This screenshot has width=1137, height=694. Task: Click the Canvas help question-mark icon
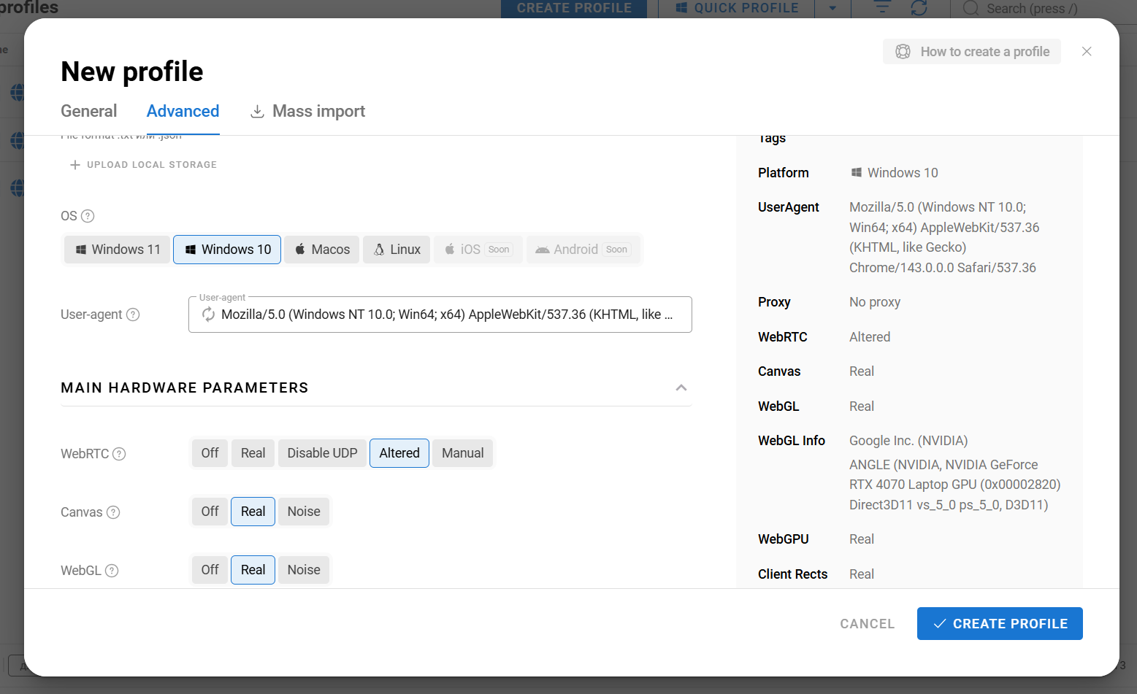[x=113, y=512]
